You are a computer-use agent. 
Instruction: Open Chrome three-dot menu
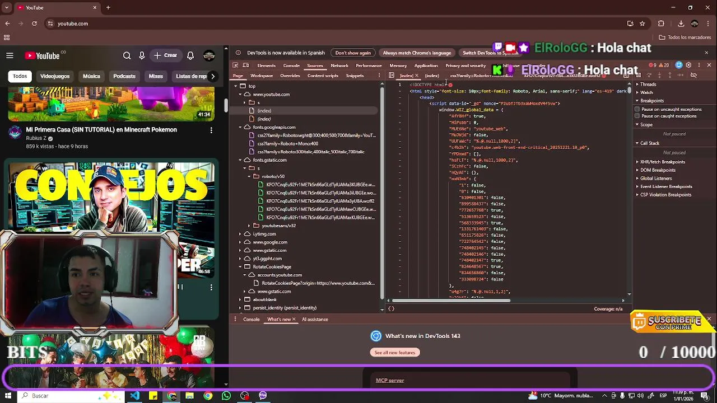point(709,24)
